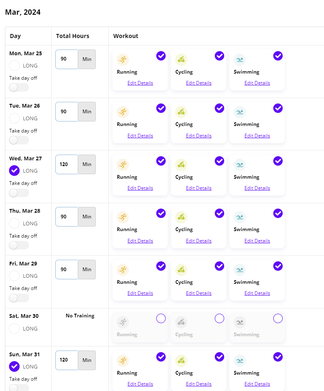Click Tuesday's total minutes field showing 90
This screenshot has height=391, width=324.
tap(67, 112)
